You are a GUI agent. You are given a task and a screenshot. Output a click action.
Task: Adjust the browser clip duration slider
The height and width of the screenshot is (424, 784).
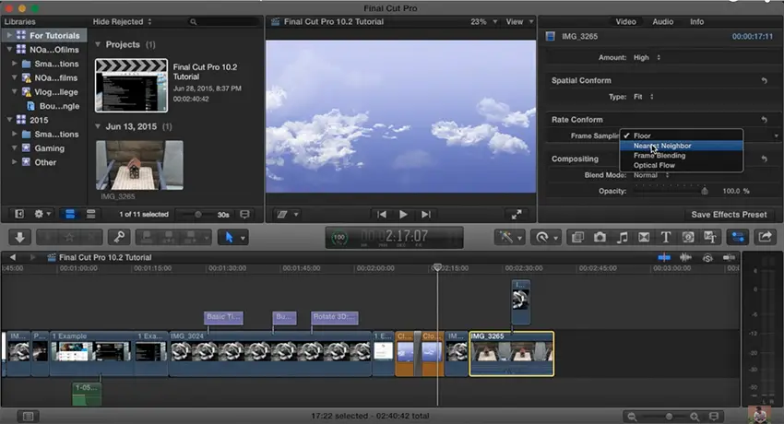(197, 214)
